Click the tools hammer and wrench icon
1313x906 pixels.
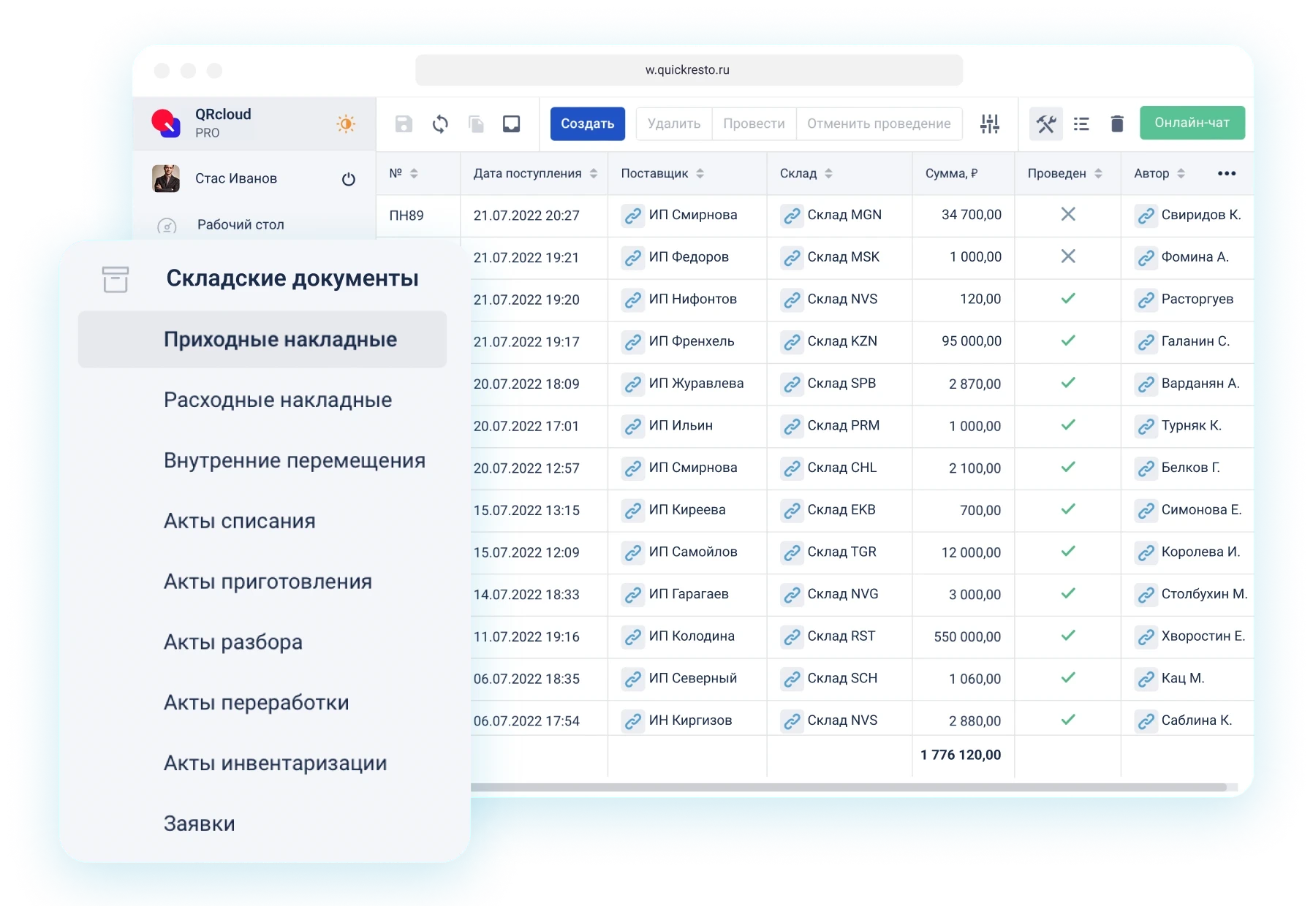[x=1045, y=124]
